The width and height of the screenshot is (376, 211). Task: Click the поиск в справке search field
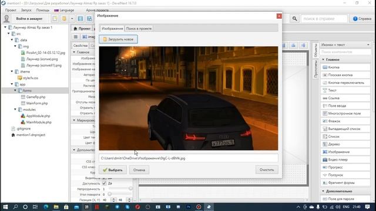tap(324, 19)
